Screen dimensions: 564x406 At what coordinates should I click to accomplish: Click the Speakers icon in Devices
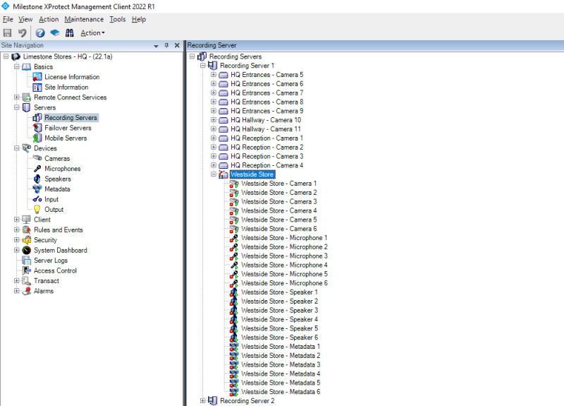37,179
